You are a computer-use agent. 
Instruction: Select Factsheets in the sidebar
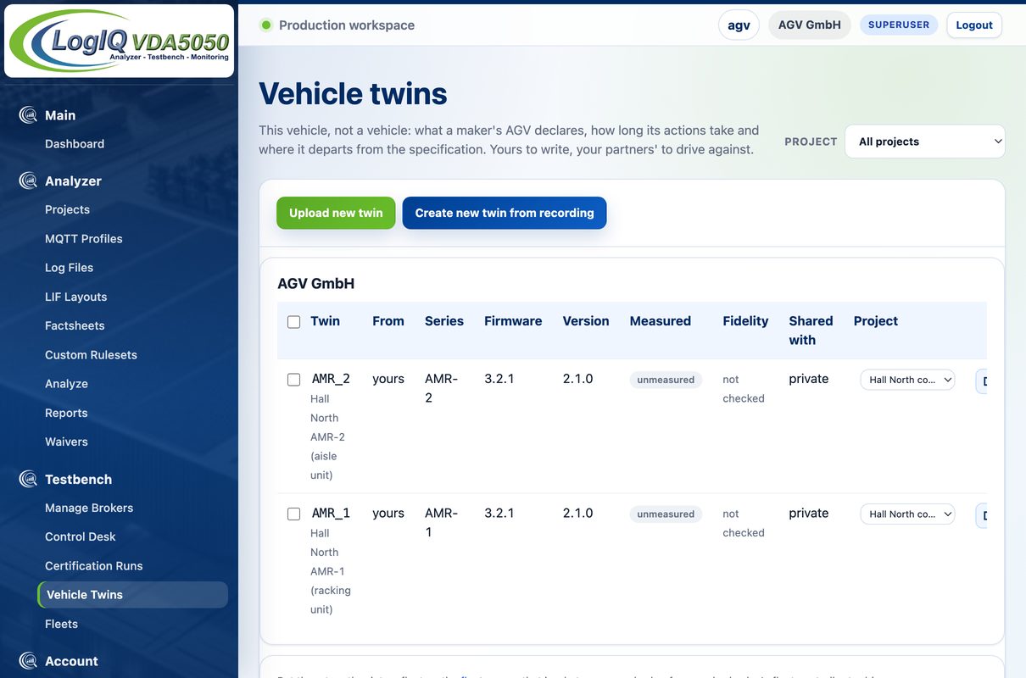coord(75,325)
